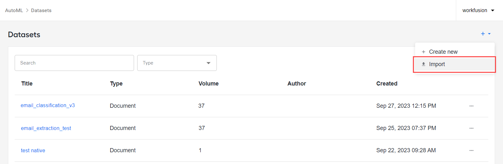Open more options for test native row
Image resolution: width=503 pixels, height=164 pixels.
pos(471,150)
